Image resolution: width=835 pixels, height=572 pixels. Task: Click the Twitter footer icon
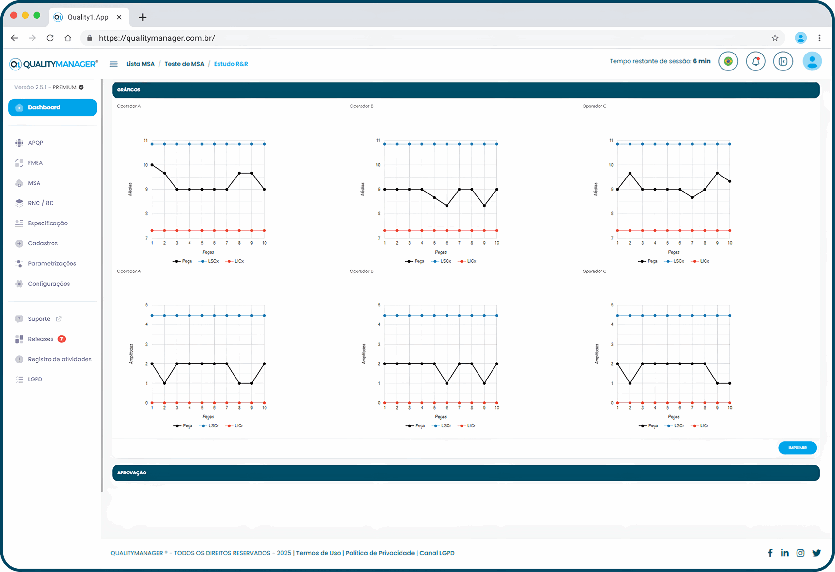point(816,553)
